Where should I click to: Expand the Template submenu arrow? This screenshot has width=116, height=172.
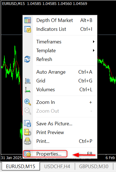(x=94, y=51)
